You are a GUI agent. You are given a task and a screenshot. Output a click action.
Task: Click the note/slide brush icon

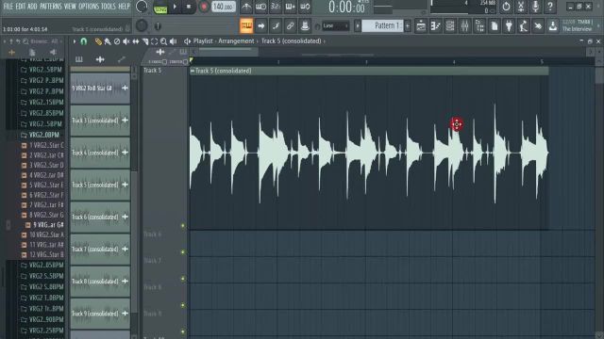[276, 25]
